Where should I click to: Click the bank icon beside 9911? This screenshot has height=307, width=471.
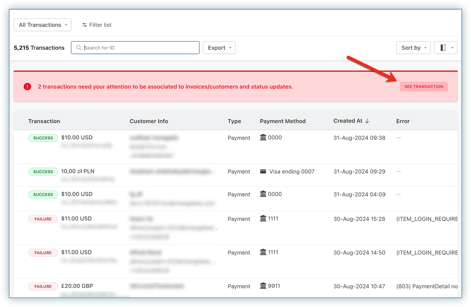[263, 286]
